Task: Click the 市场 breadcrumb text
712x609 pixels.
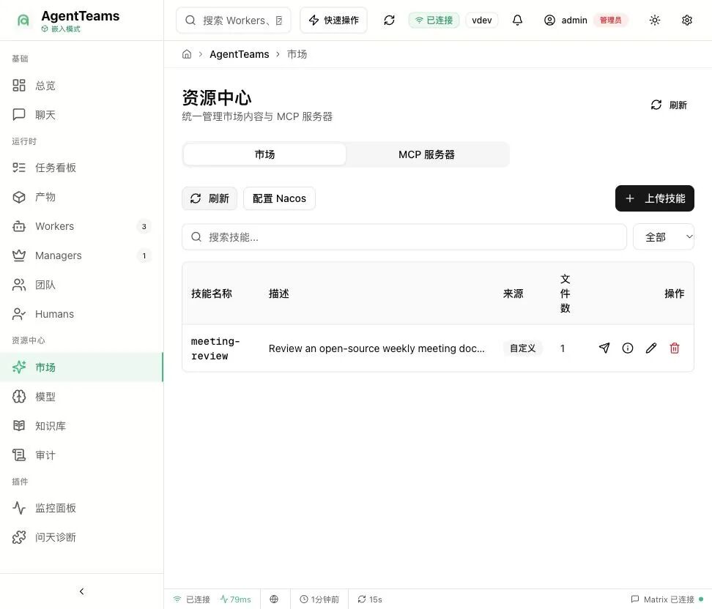Action: pos(297,54)
